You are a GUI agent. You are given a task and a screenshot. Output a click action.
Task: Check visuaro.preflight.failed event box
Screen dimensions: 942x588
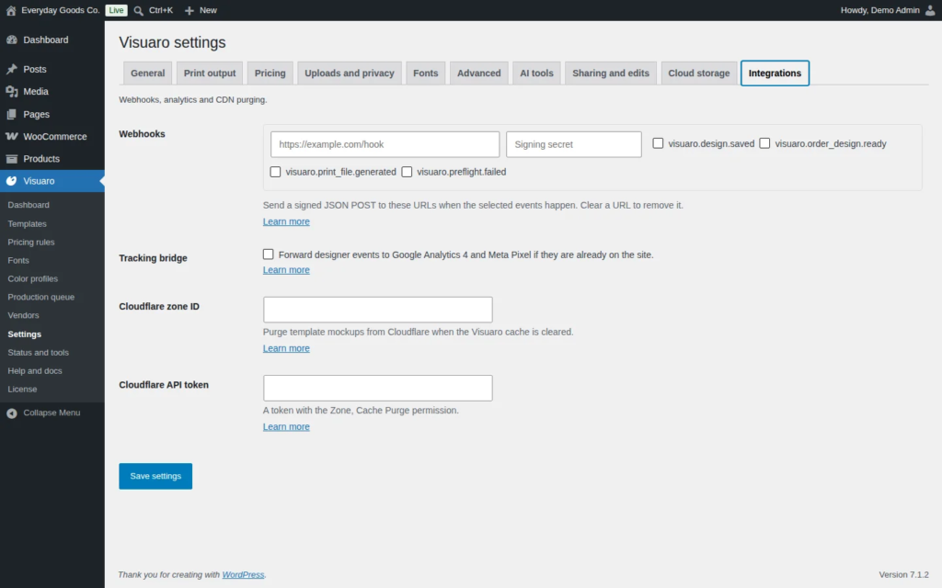[407, 172]
